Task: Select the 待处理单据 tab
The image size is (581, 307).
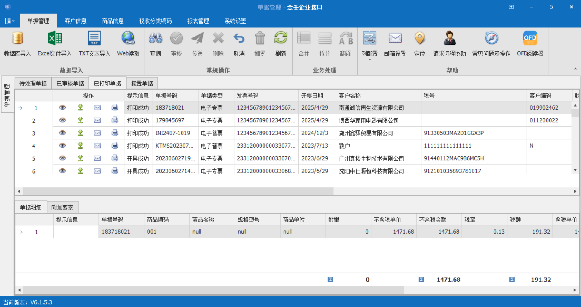Action: pyautogui.click(x=33, y=83)
